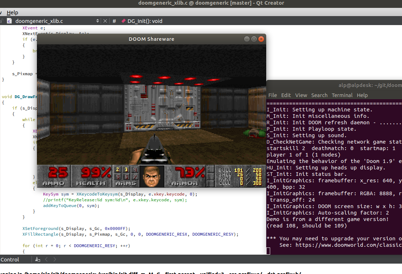Image resolution: width=402 pixels, height=274 pixels.
Task: Click code line 'XEvent e;'
Action: [x=34, y=28]
